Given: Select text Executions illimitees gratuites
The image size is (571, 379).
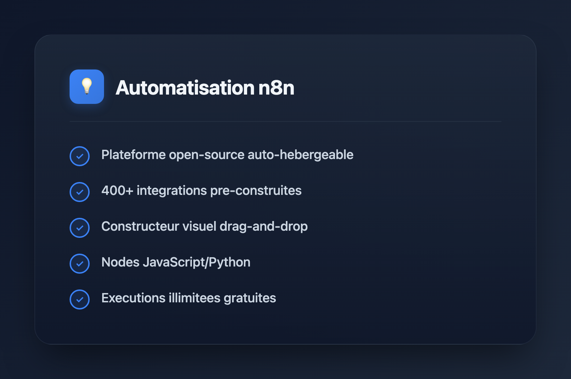Looking at the screenshot, I should (189, 298).
